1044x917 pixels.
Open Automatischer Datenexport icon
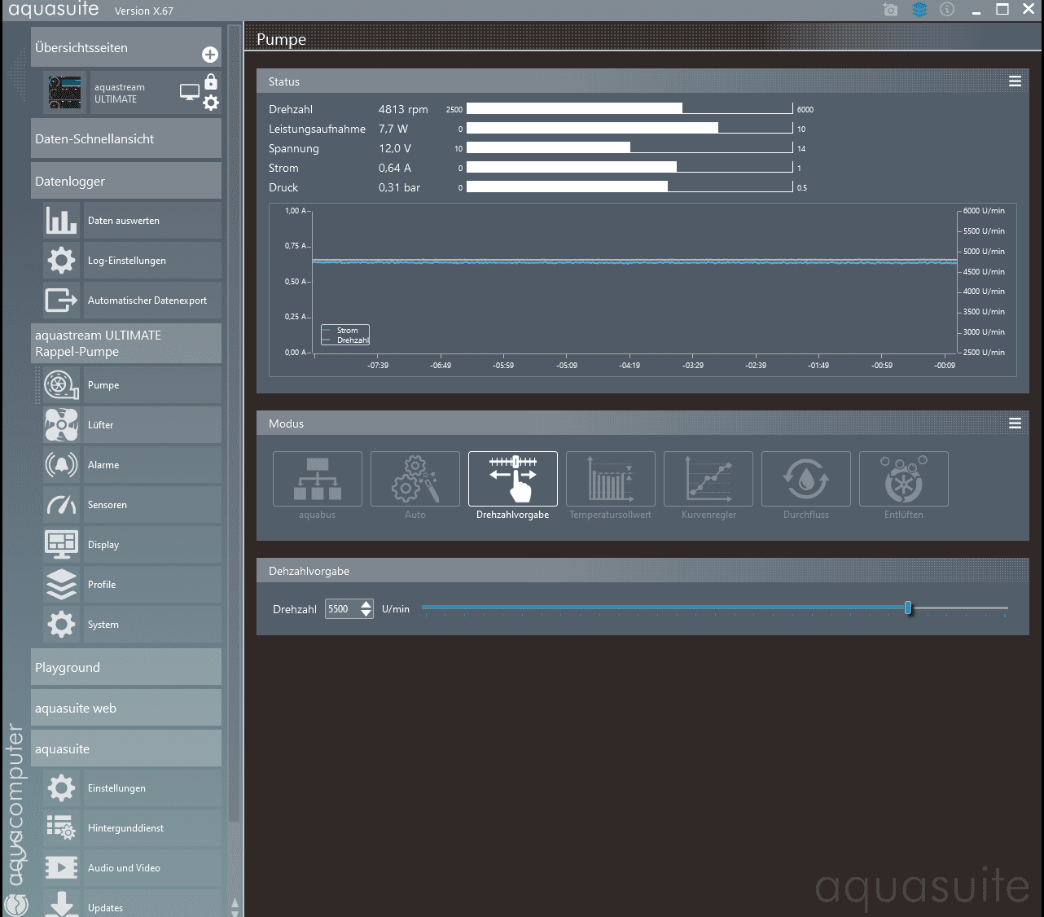[61, 301]
